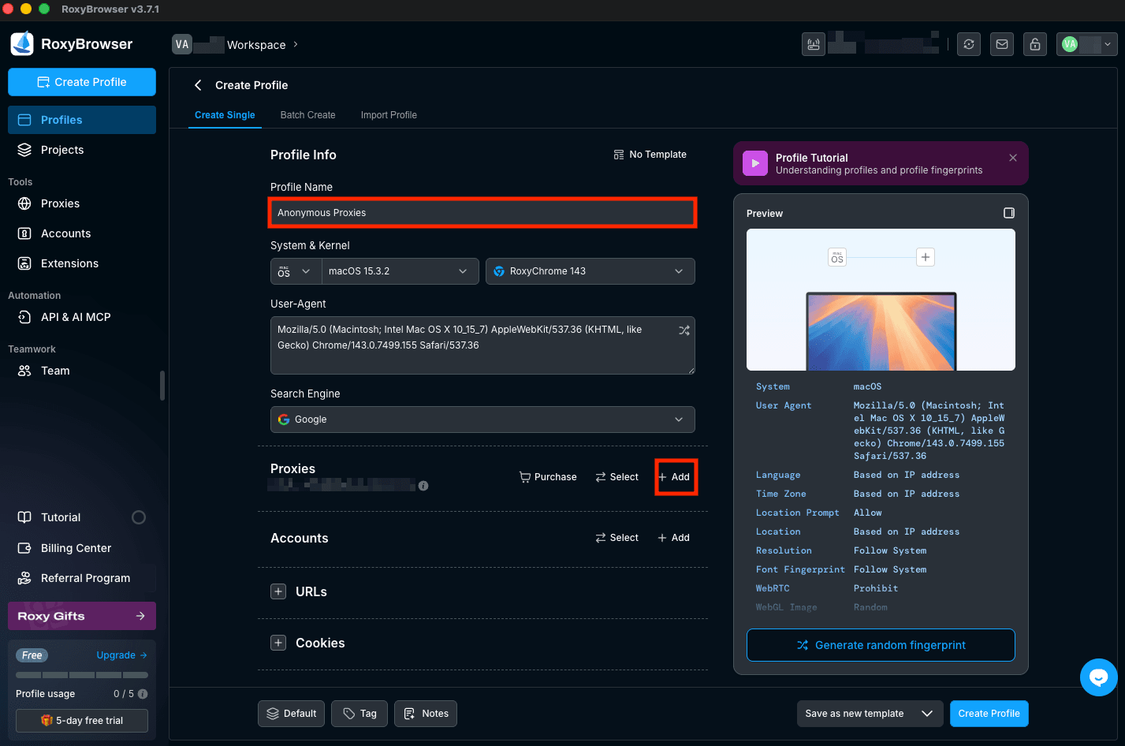Open the Proxies tool in the sidebar
Image resolution: width=1125 pixels, height=746 pixels.
pos(59,203)
